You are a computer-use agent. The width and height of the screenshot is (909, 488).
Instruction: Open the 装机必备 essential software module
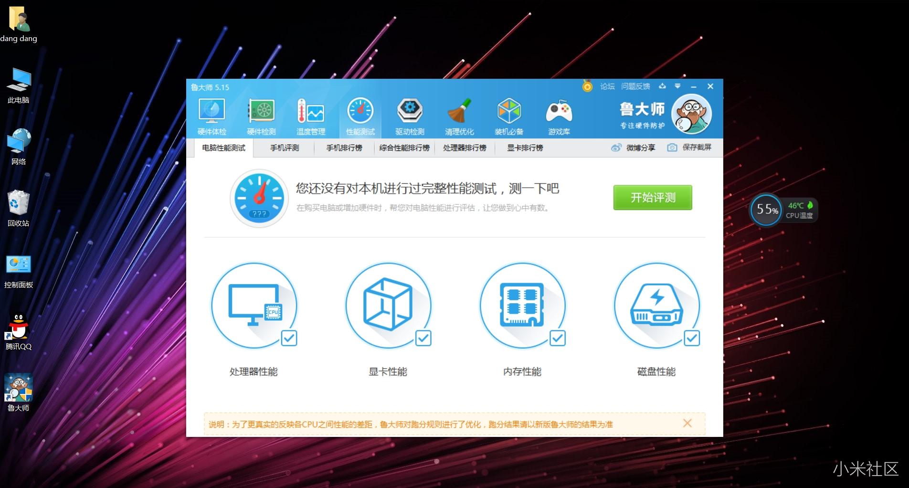509,115
